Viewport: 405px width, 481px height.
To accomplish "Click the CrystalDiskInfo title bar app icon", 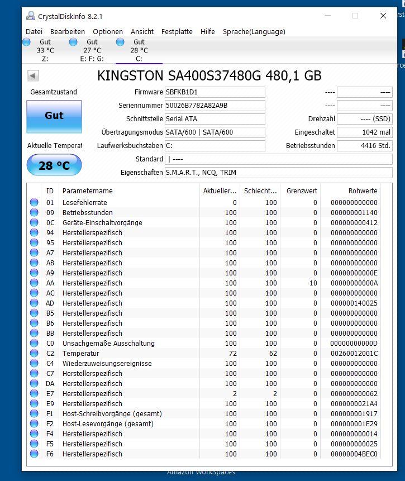I will (x=30, y=16).
